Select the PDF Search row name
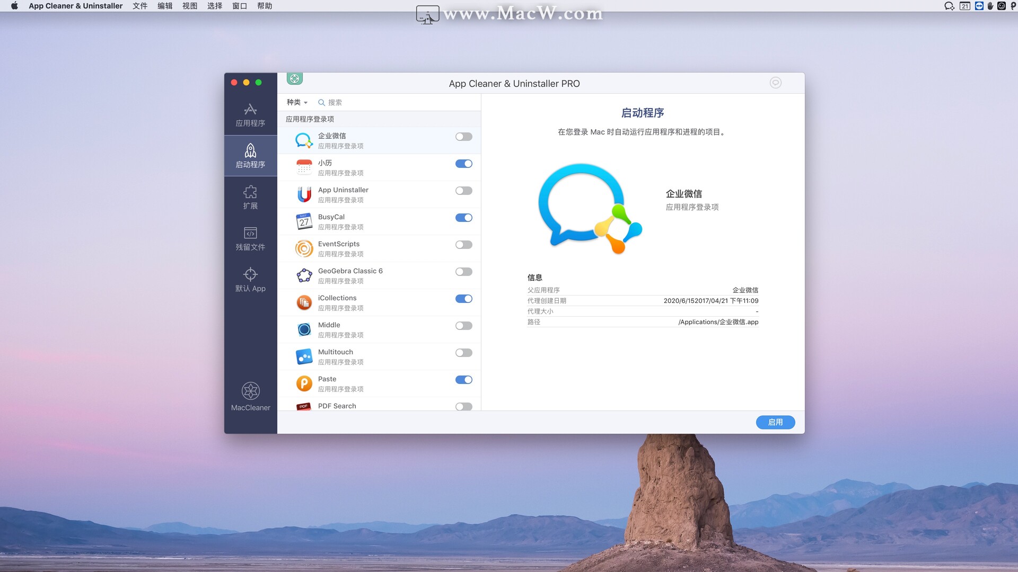 337,406
